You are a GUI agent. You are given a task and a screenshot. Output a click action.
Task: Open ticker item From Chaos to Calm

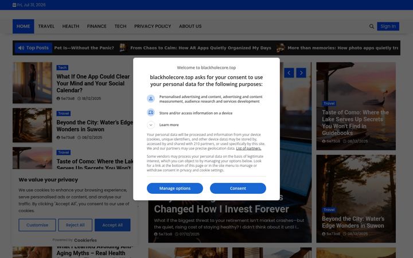pos(201,48)
